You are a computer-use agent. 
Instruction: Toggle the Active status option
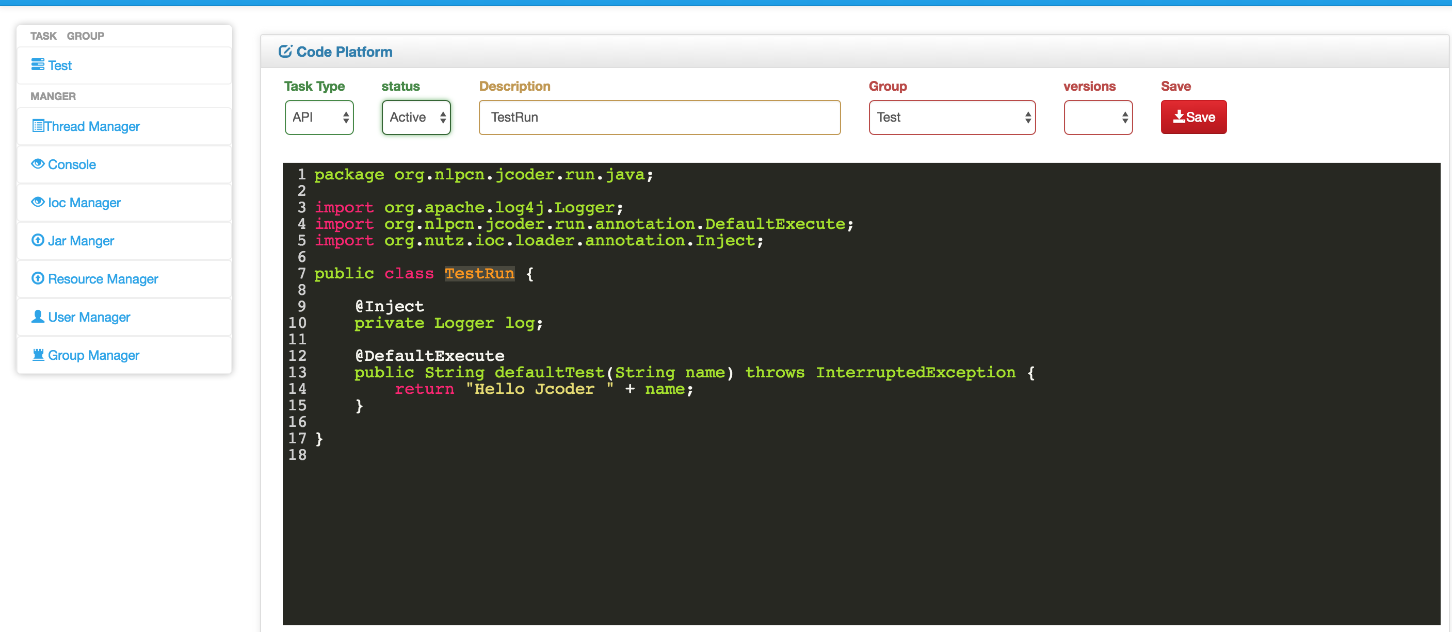coord(416,117)
